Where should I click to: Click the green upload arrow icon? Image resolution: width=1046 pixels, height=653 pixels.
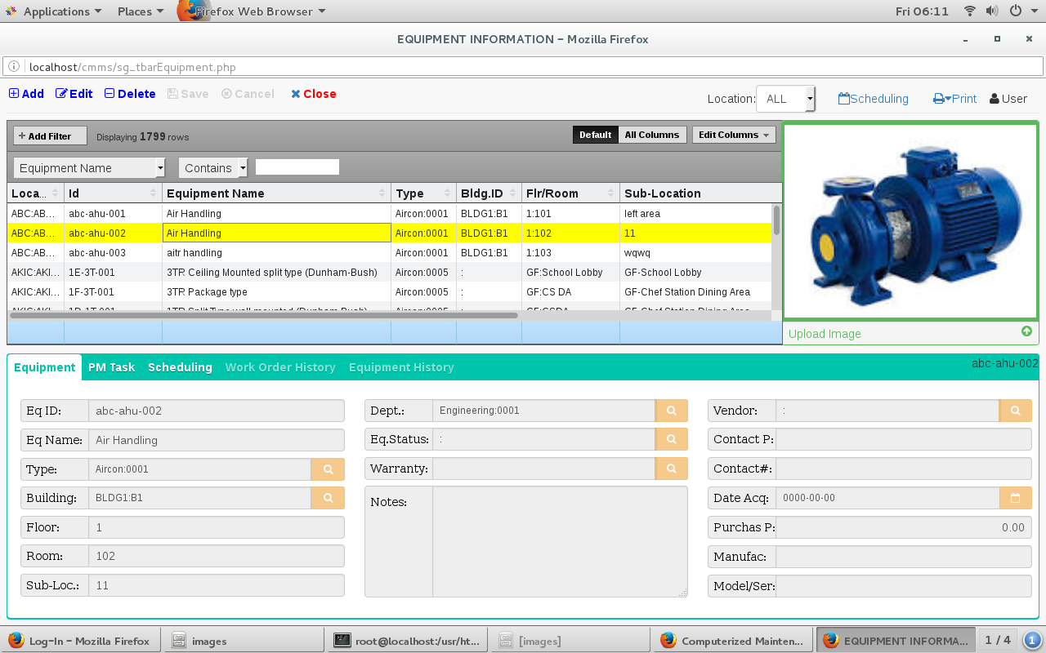pos(1026,331)
